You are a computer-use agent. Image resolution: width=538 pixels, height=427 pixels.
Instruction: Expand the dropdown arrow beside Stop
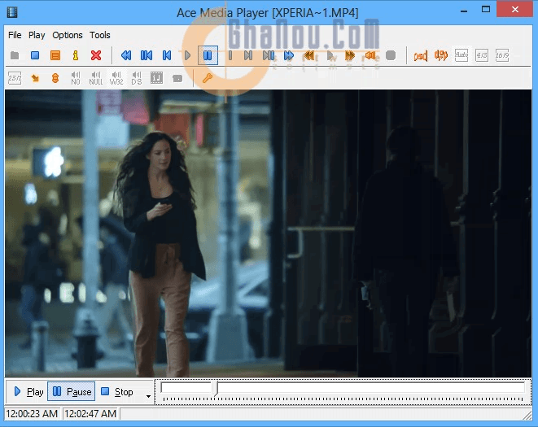(149, 396)
